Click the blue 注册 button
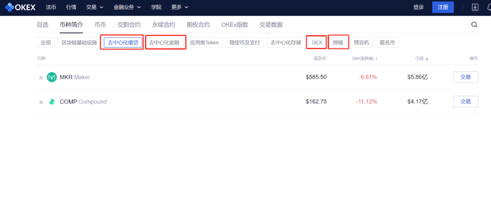This screenshot has width=491, height=198. coord(442,7)
